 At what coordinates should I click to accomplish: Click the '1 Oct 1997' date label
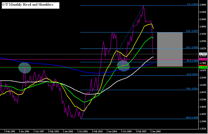pyautogui.click(x=39, y=131)
